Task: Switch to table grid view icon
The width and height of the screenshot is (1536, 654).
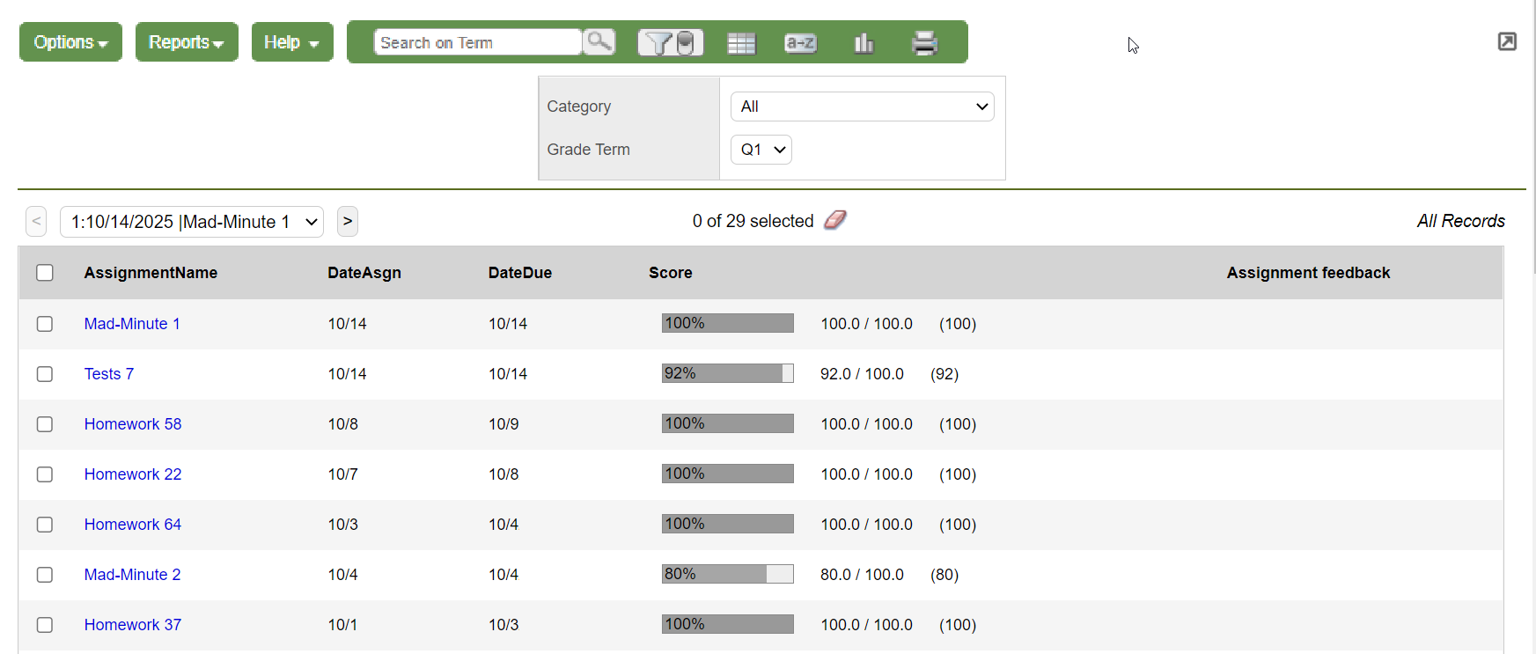Action: click(x=741, y=43)
